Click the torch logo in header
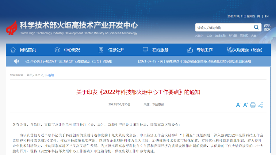This screenshot has height=155, width=276. tap(12, 28)
